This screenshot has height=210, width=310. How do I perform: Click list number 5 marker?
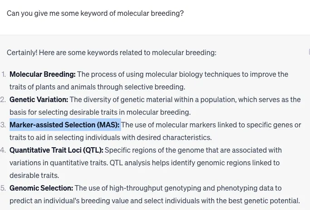tap(3, 188)
